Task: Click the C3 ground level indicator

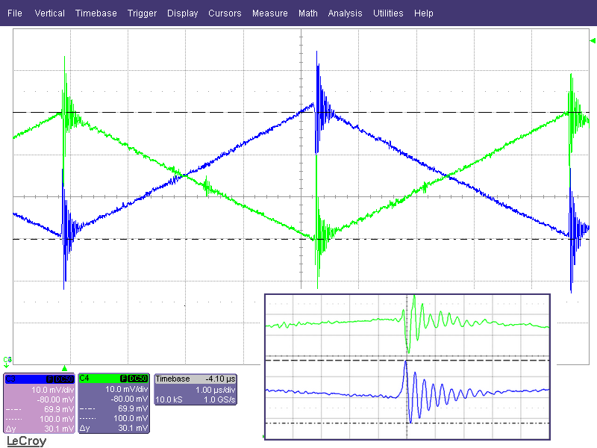Action: click(x=7, y=361)
